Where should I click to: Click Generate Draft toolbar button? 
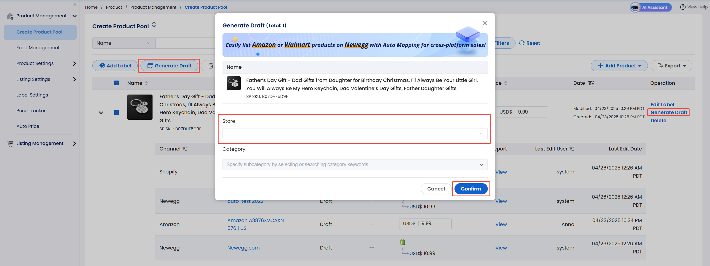click(x=169, y=66)
